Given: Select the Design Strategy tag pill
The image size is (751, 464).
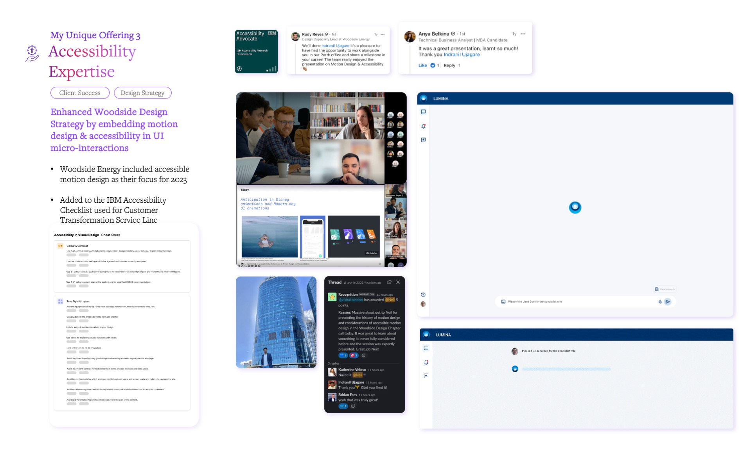Looking at the screenshot, I should point(142,93).
